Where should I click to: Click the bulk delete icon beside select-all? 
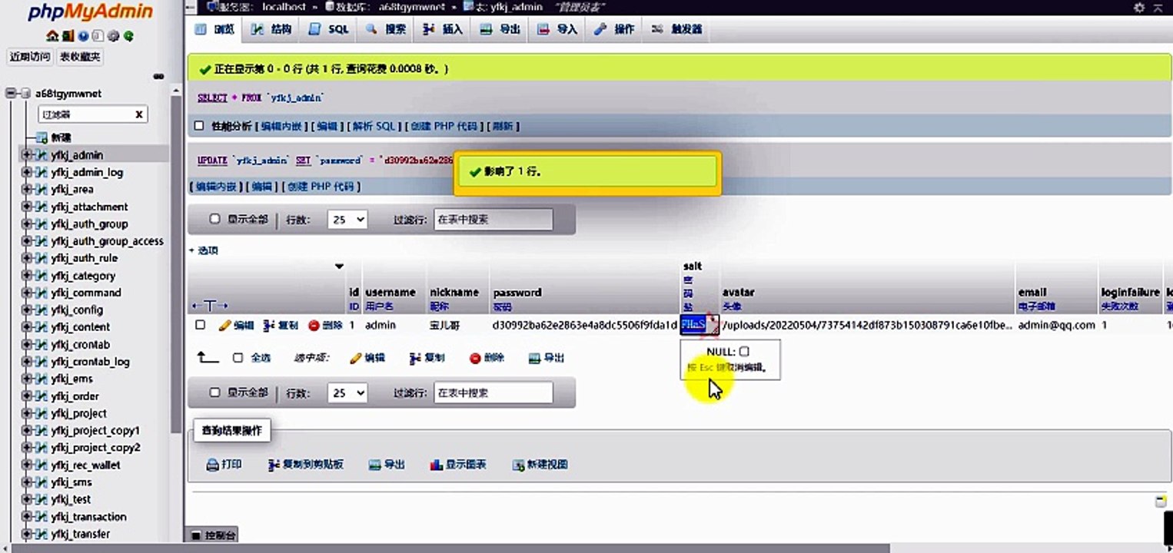point(475,358)
